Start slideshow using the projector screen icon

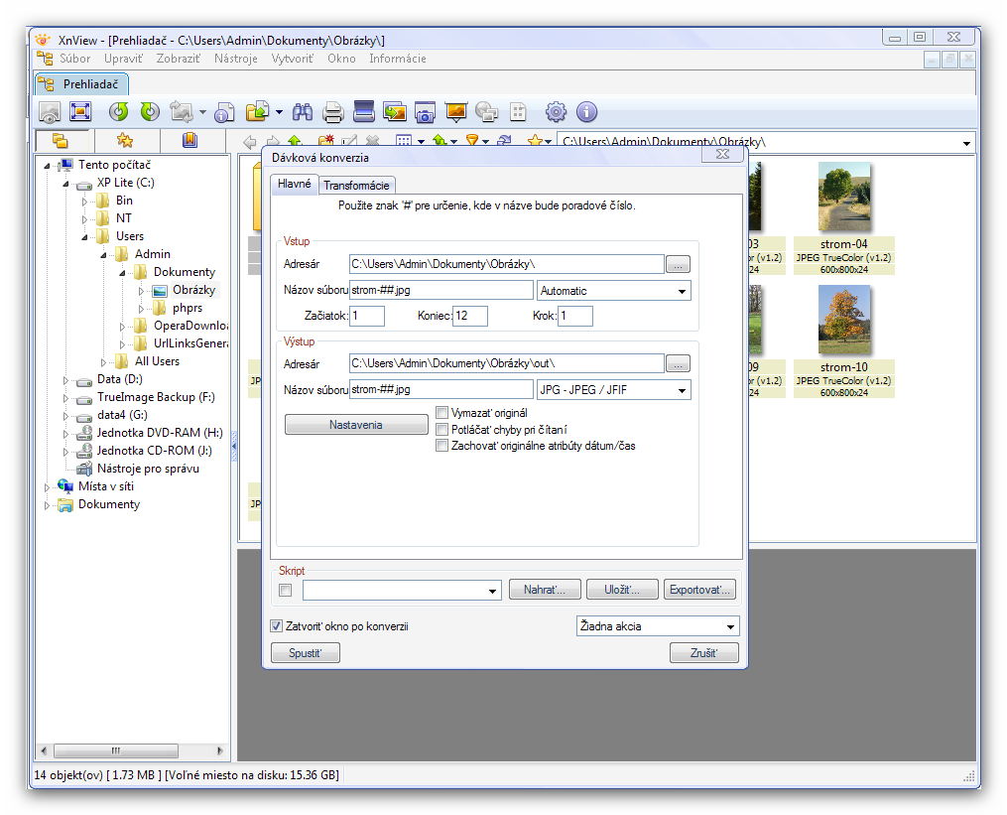[456, 112]
